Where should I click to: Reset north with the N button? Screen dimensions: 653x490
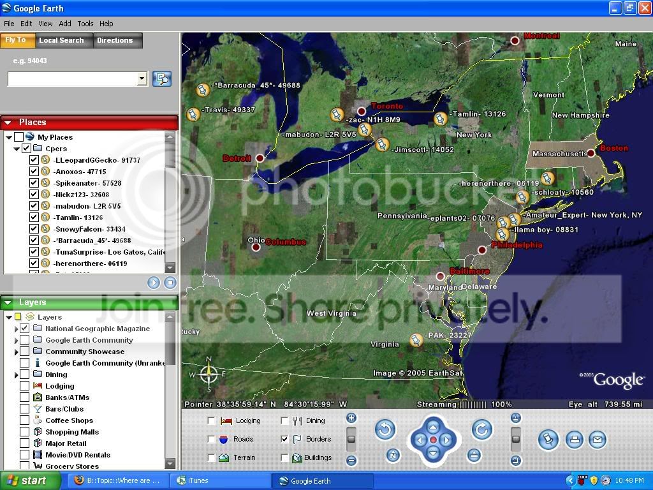[393, 455]
